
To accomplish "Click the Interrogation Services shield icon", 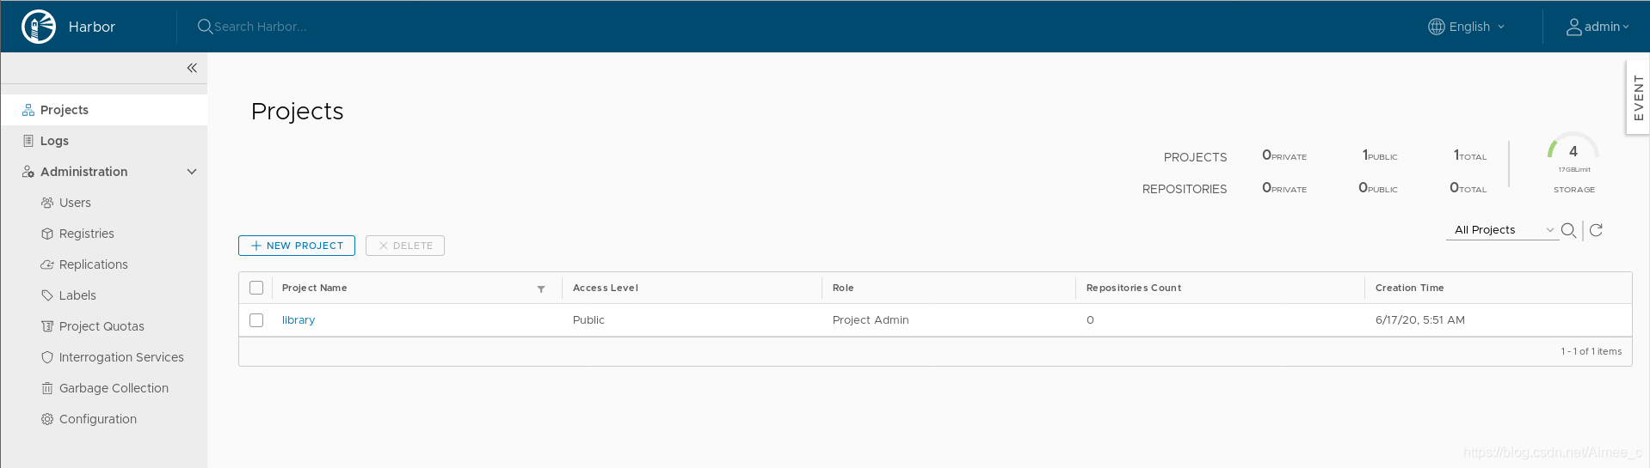I will [47, 357].
